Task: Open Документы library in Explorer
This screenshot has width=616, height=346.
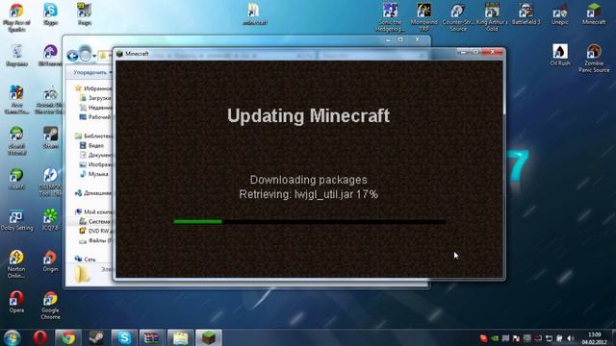Action: click(95, 155)
